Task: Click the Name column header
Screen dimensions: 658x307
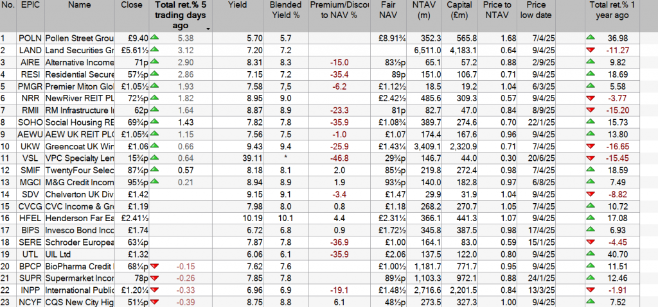Action: [79, 15]
